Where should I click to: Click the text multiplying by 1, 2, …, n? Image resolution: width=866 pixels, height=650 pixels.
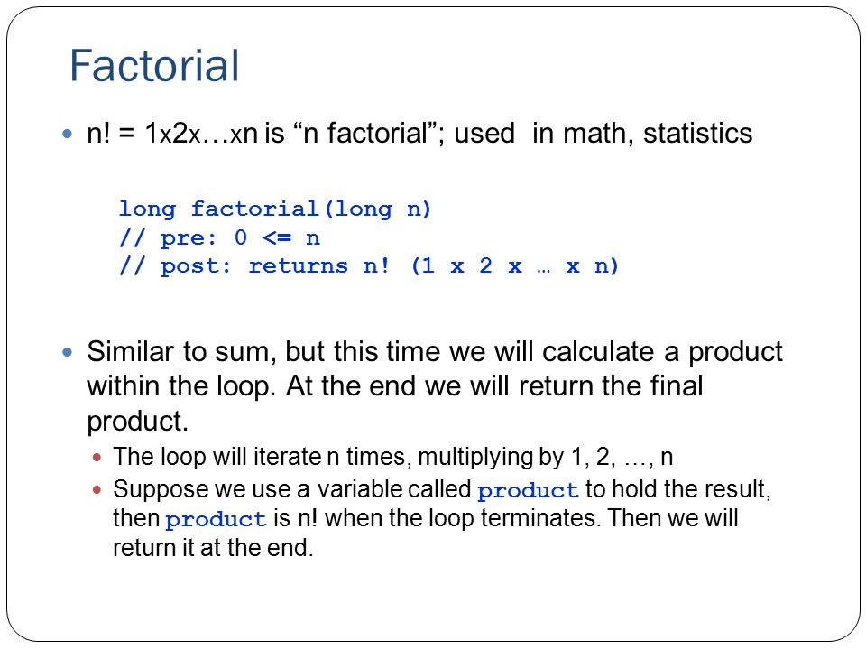[546, 457]
